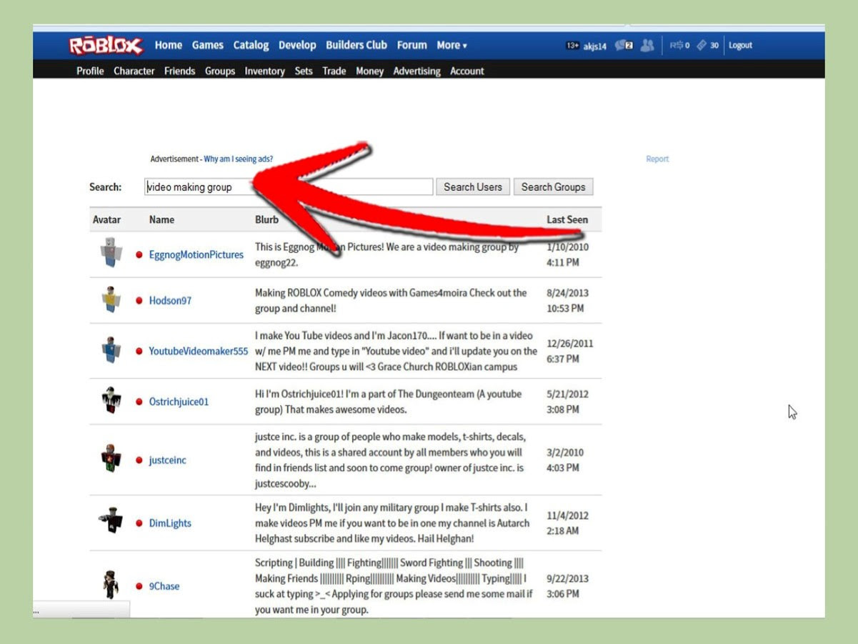Open Account in the sub navigation

click(467, 71)
